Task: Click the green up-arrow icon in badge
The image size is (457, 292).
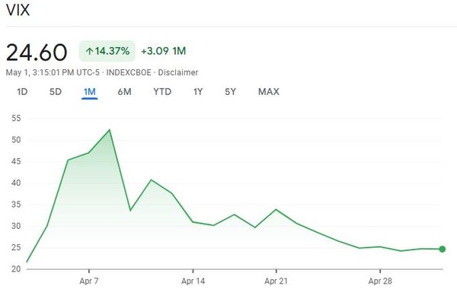Action: click(89, 52)
